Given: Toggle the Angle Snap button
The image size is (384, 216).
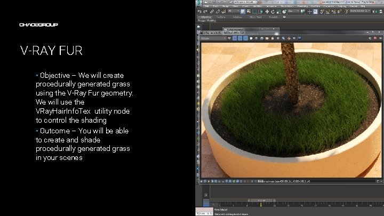Looking at the screenshot, I should (328, 12).
